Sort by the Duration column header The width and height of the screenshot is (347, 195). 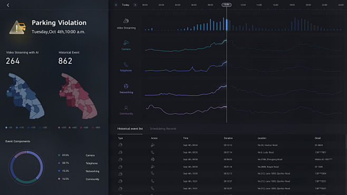[x=228, y=138]
